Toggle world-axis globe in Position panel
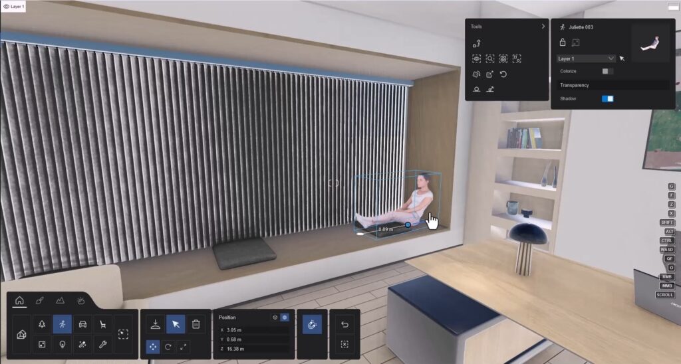This screenshot has width=681, height=364. coord(285,317)
